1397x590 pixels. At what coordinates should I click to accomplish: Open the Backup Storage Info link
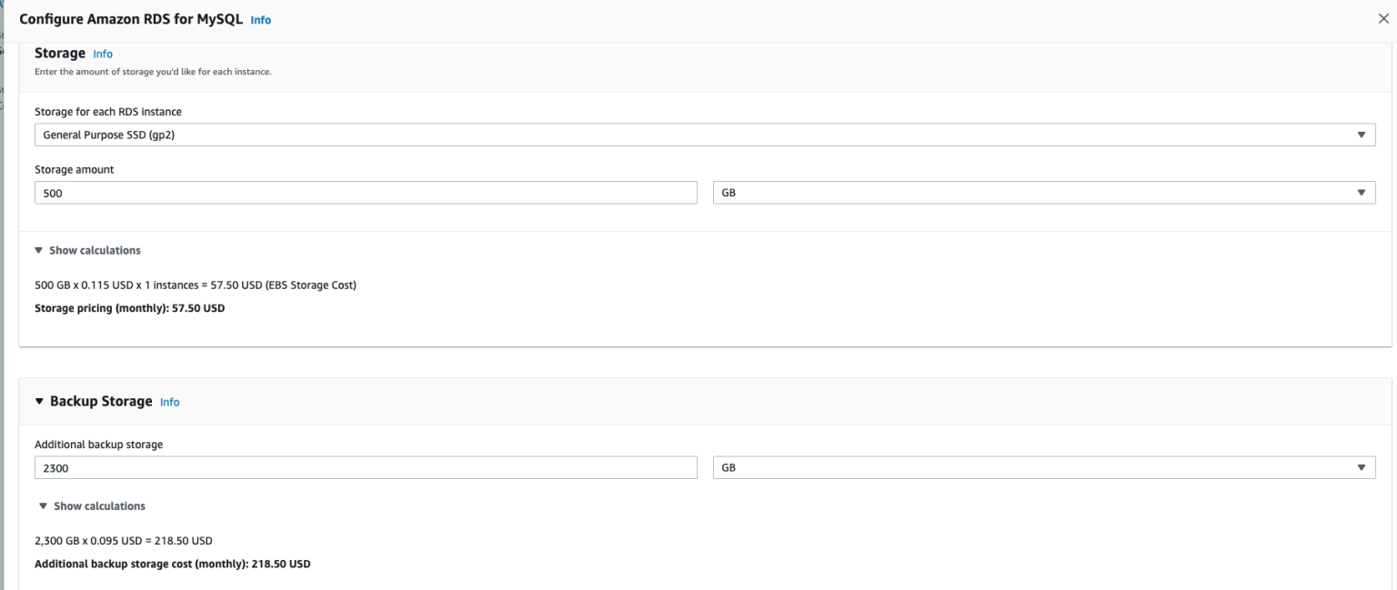[x=169, y=401]
